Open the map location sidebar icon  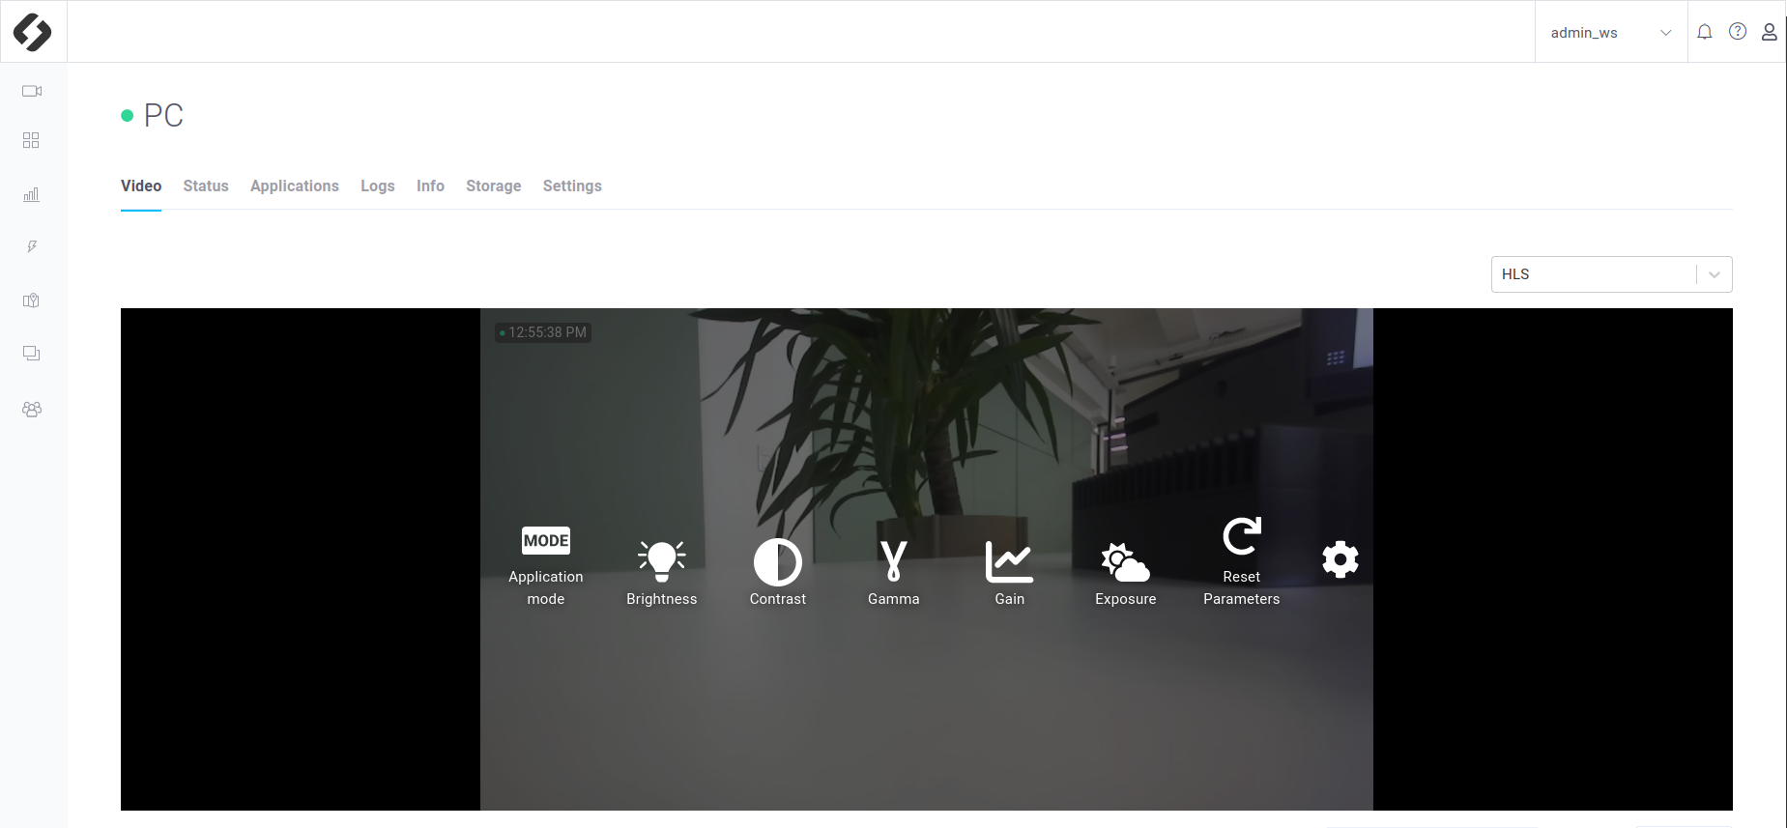(x=31, y=300)
